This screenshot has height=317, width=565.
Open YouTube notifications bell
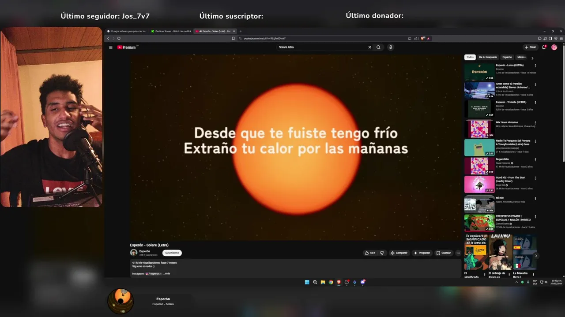pos(544,47)
